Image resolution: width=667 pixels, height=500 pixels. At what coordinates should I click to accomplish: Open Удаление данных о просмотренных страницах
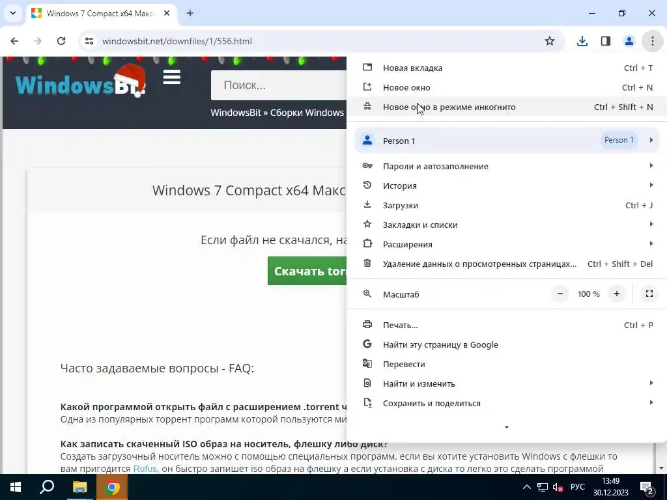[507, 264]
